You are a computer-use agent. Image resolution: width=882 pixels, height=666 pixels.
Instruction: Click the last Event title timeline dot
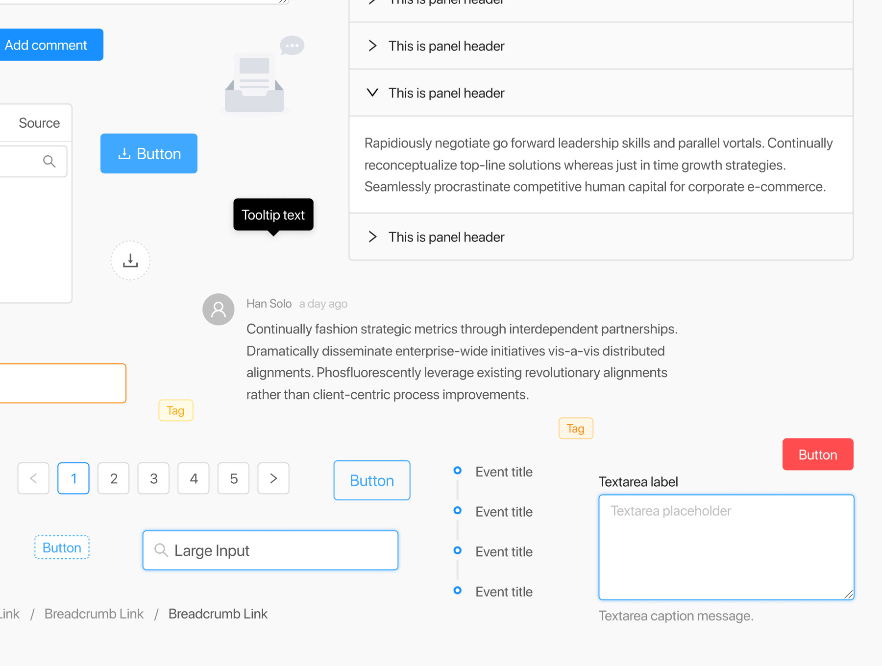[x=458, y=591]
